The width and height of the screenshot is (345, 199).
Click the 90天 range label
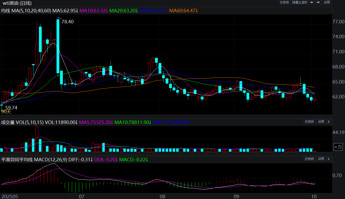pos(6,111)
